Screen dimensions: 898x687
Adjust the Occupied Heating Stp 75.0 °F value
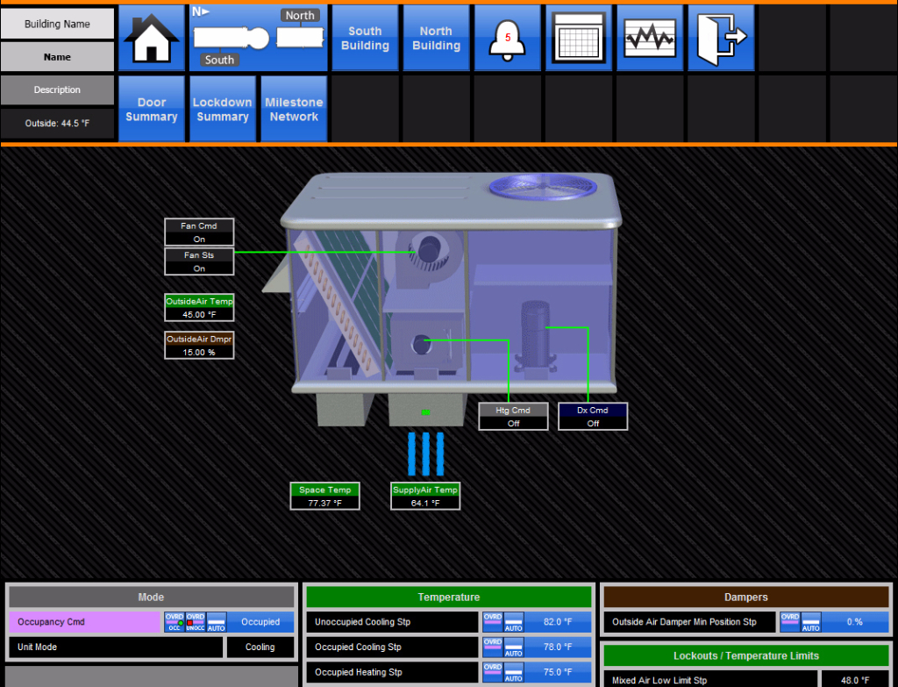coord(559,672)
